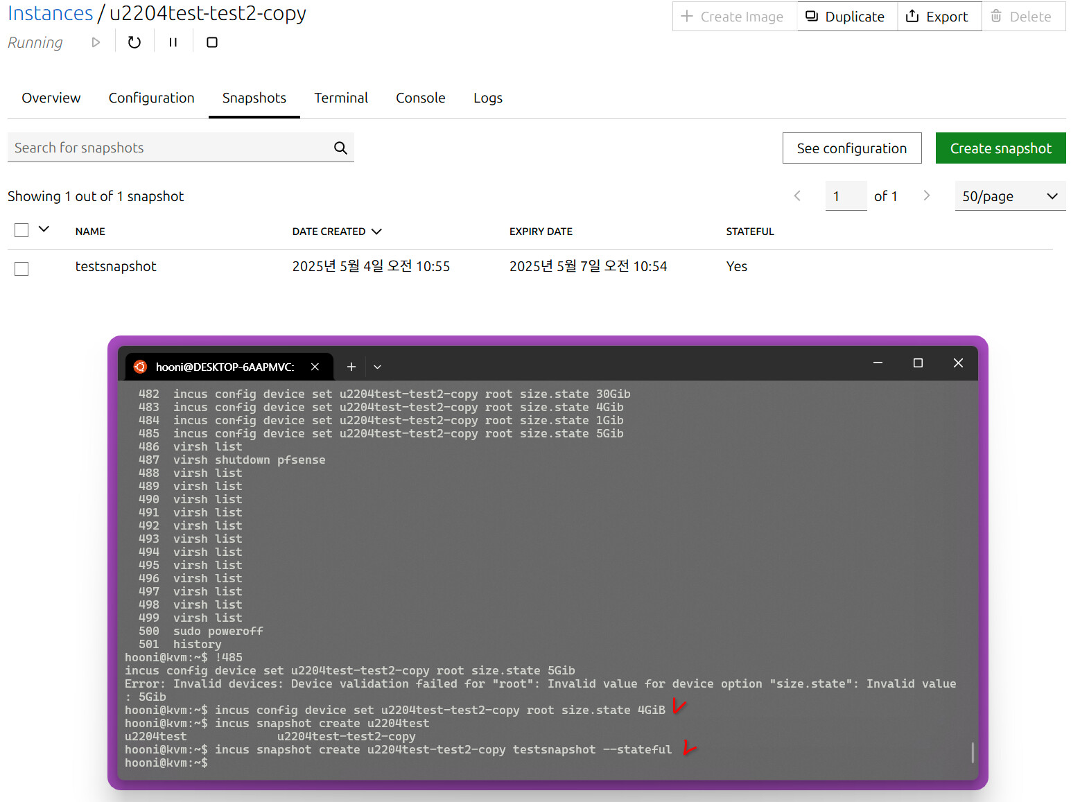Click the start instance play icon
Image resolution: width=1071 pixels, height=802 pixels.
pyautogui.click(x=96, y=42)
